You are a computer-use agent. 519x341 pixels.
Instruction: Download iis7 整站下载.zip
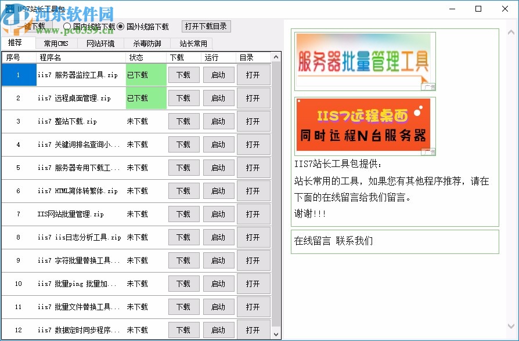point(183,121)
